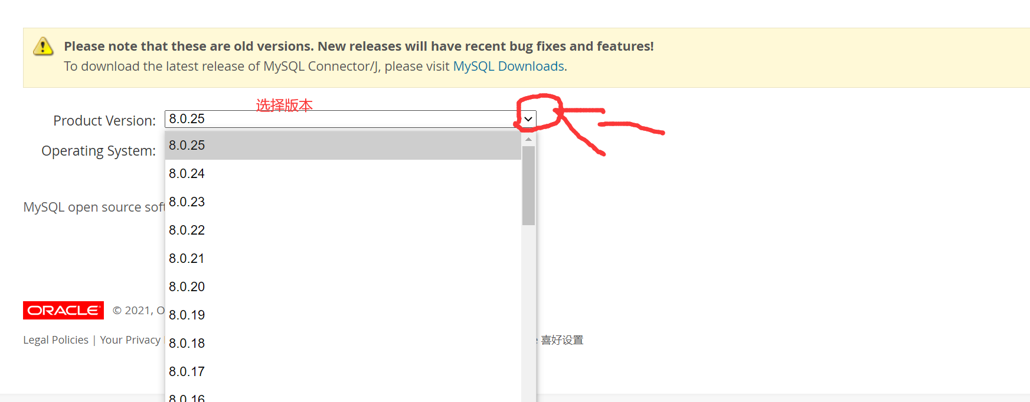Open the Legal Policies link
The height and width of the screenshot is (402, 1030).
55,340
